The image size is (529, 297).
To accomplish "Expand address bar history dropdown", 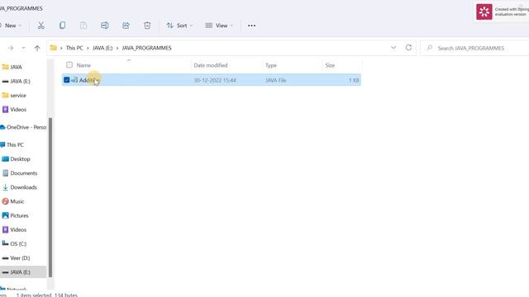I will (x=393, y=48).
